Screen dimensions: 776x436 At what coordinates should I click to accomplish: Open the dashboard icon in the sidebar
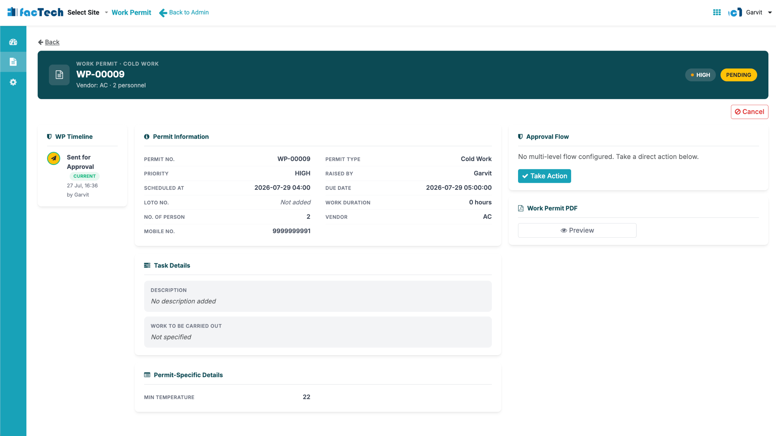[13, 42]
